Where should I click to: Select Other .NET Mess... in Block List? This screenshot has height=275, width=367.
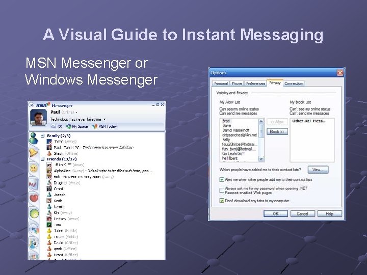309,121
